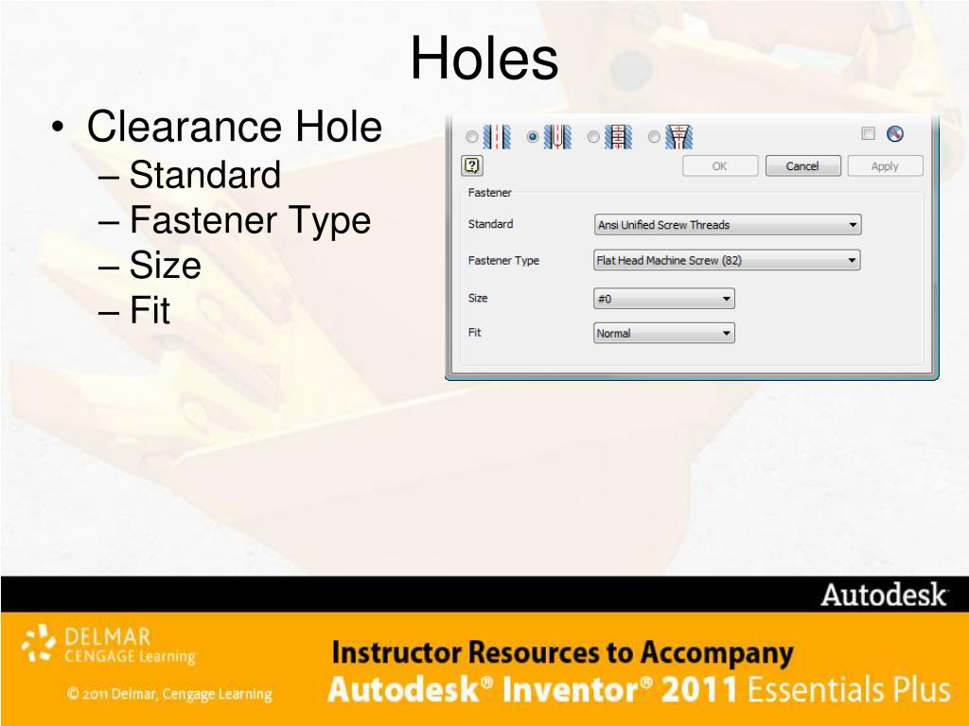Viewport: 969px width, 726px height.
Task: Click the Autodesk Inventor 2011 Essentials Plus text
Action: coord(639,689)
